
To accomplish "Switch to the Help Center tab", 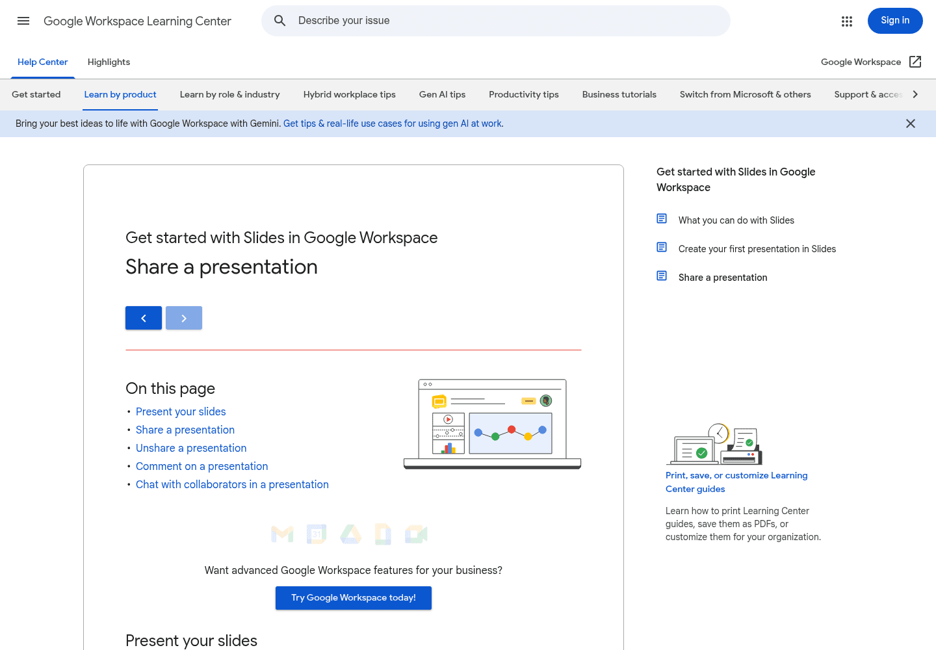I will [42, 62].
